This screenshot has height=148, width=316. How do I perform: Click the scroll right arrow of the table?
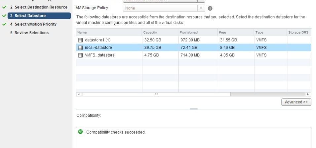[308, 94]
